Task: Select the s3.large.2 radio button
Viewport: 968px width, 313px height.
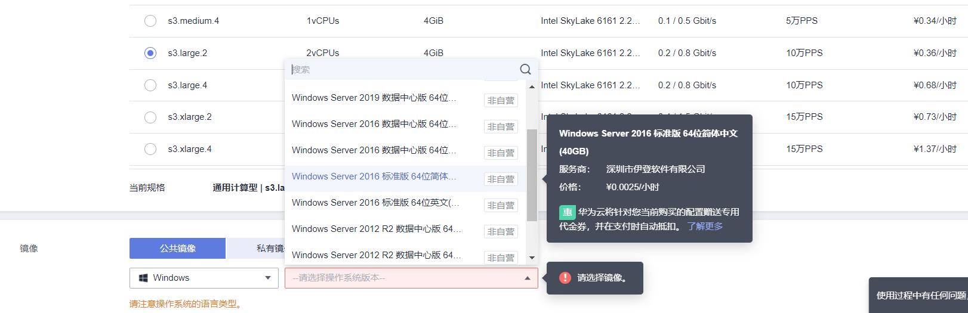Action: (150, 53)
